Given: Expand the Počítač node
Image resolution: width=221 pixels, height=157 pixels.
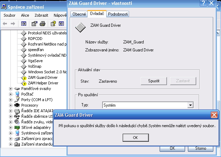Looking at the screenshot, I should click(10, 94).
